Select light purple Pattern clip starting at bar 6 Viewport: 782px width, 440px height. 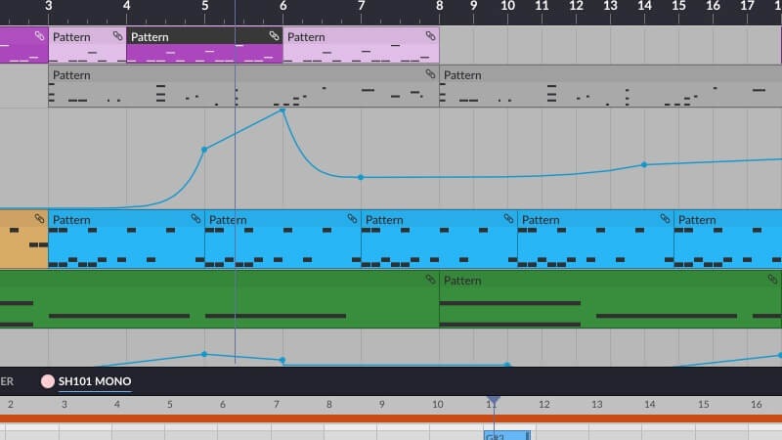361,45
